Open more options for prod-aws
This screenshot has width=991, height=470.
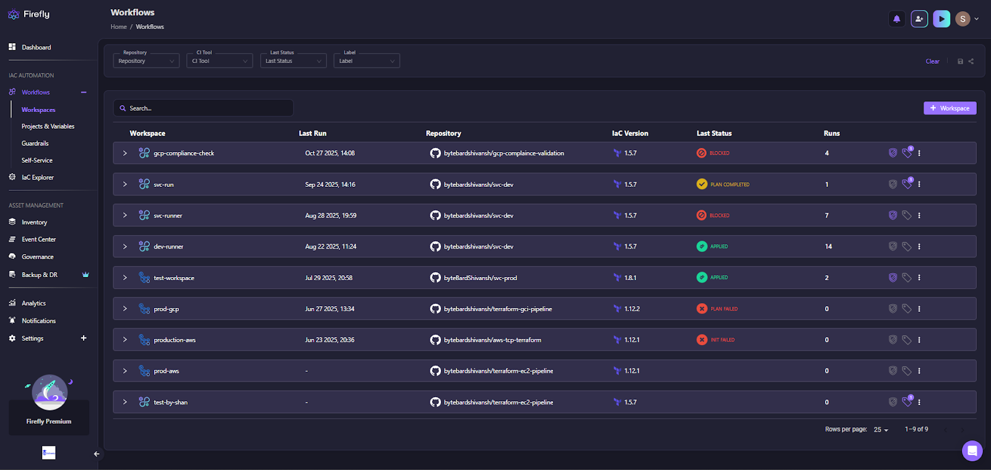(x=919, y=371)
